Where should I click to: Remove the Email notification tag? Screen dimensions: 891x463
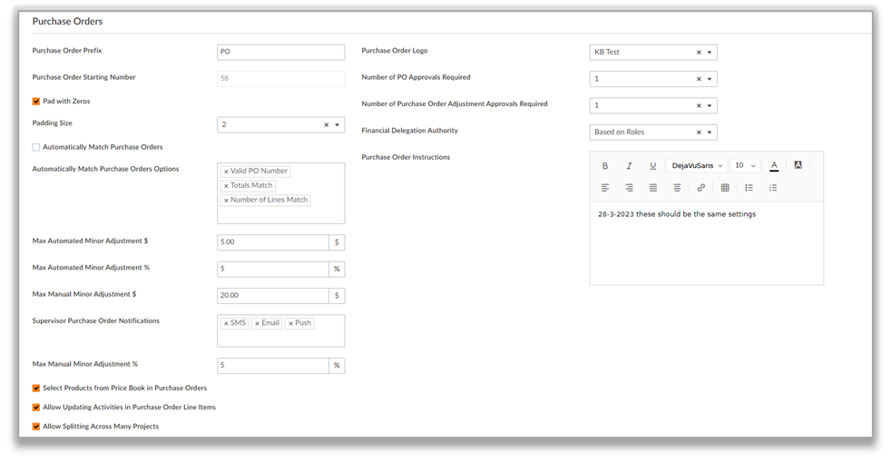(x=258, y=323)
